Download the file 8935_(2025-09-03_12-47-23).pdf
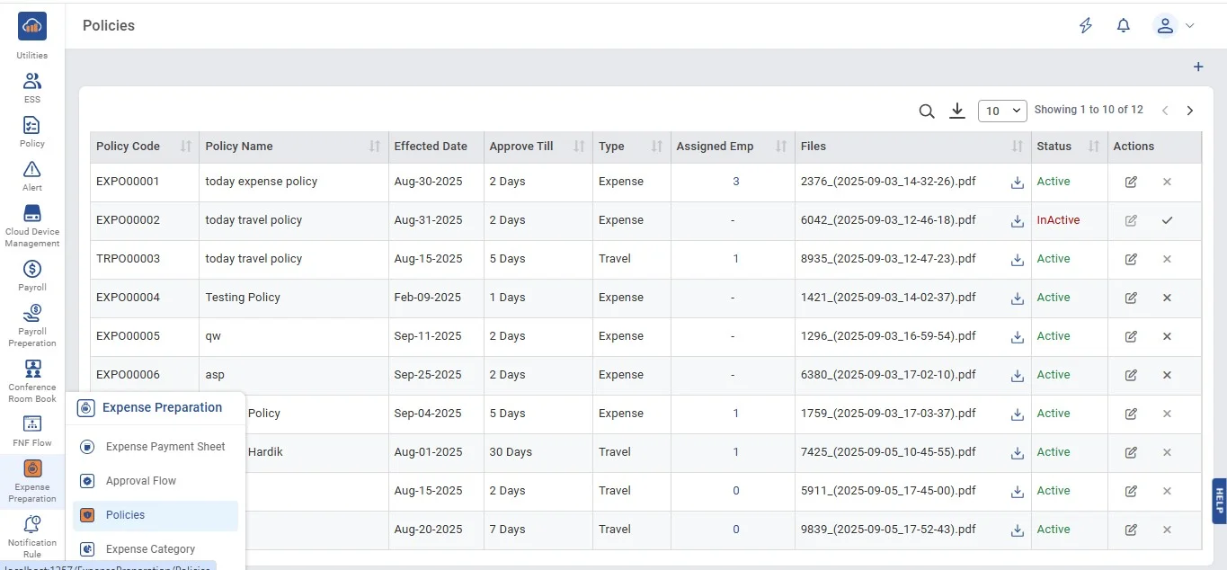The image size is (1227, 570). [1018, 259]
